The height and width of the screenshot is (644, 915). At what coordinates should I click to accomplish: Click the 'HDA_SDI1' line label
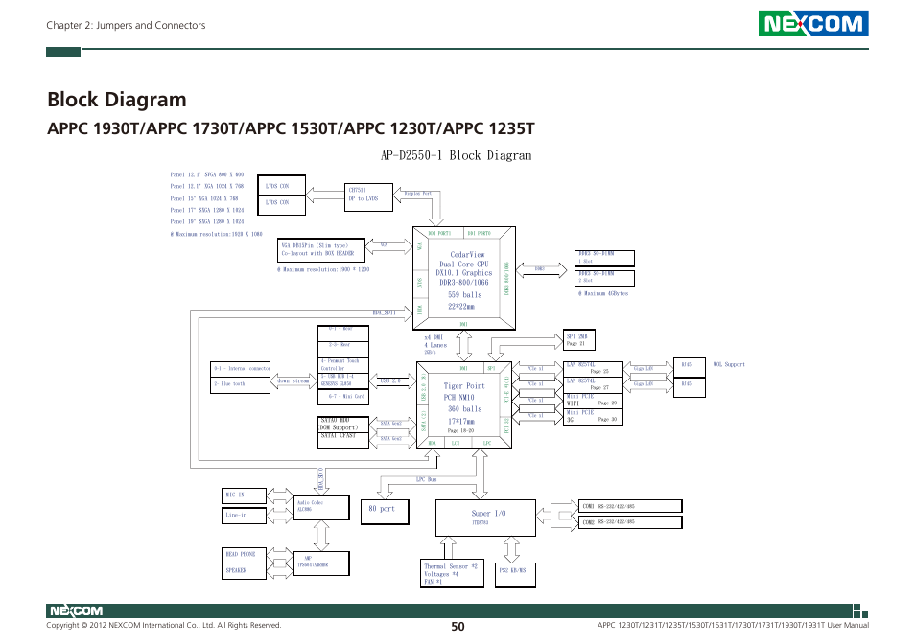click(385, 313)
